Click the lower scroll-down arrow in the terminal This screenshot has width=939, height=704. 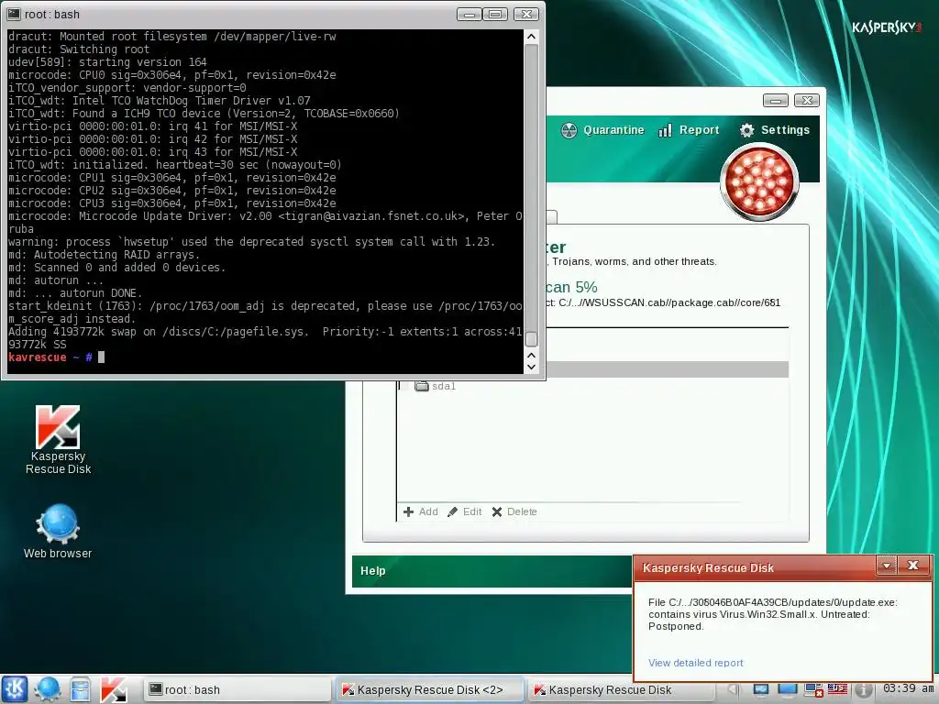click(531, 367)
